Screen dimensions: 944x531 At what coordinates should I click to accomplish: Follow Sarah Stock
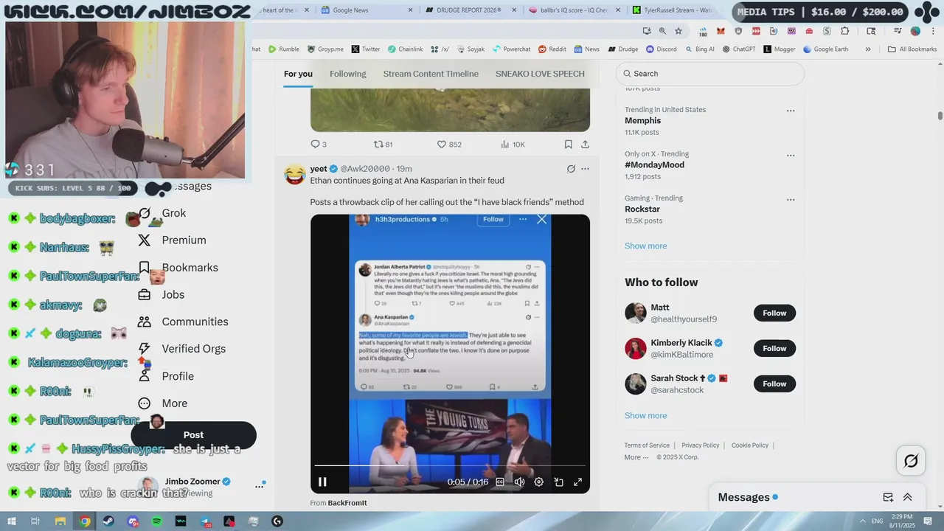click(x=774, y=383)
